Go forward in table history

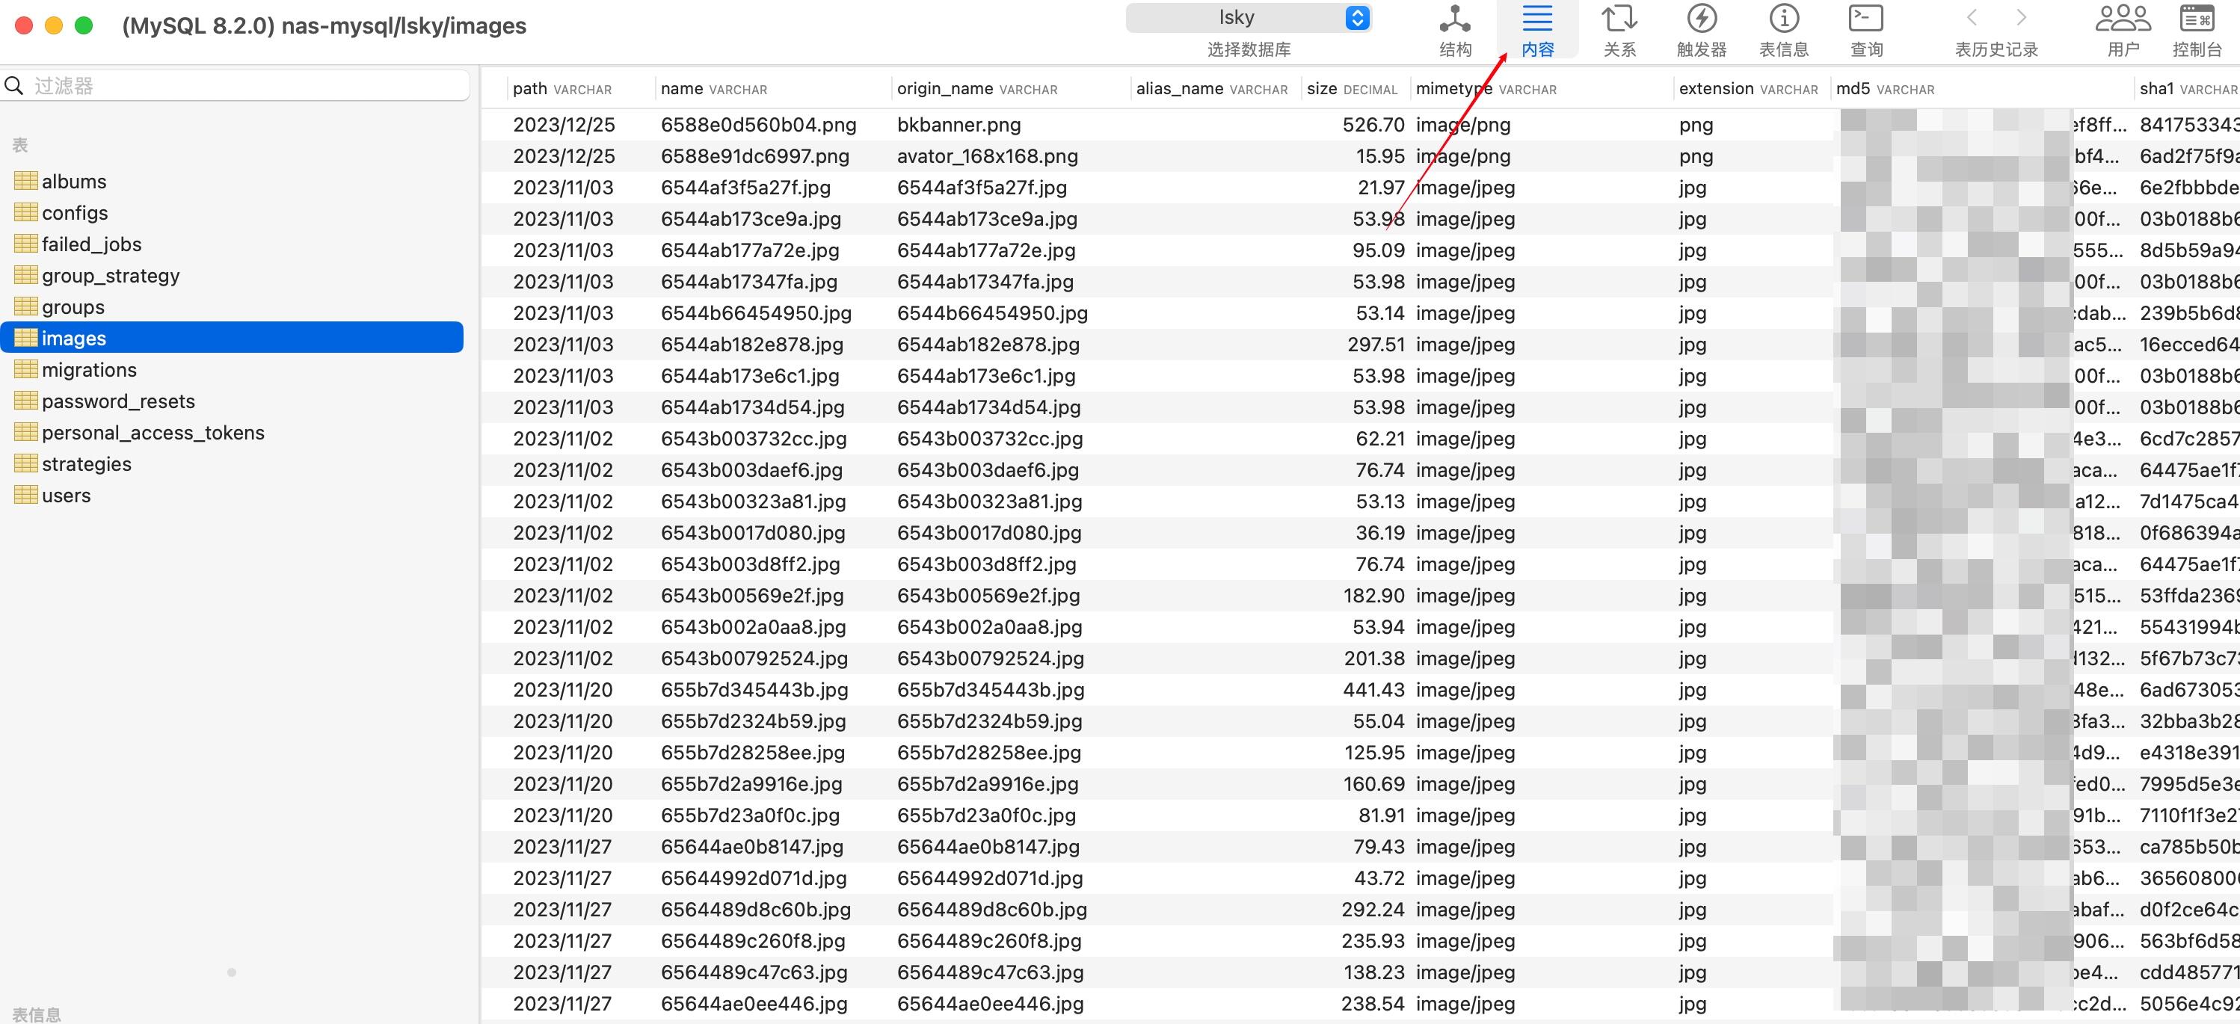point(2021,17)
